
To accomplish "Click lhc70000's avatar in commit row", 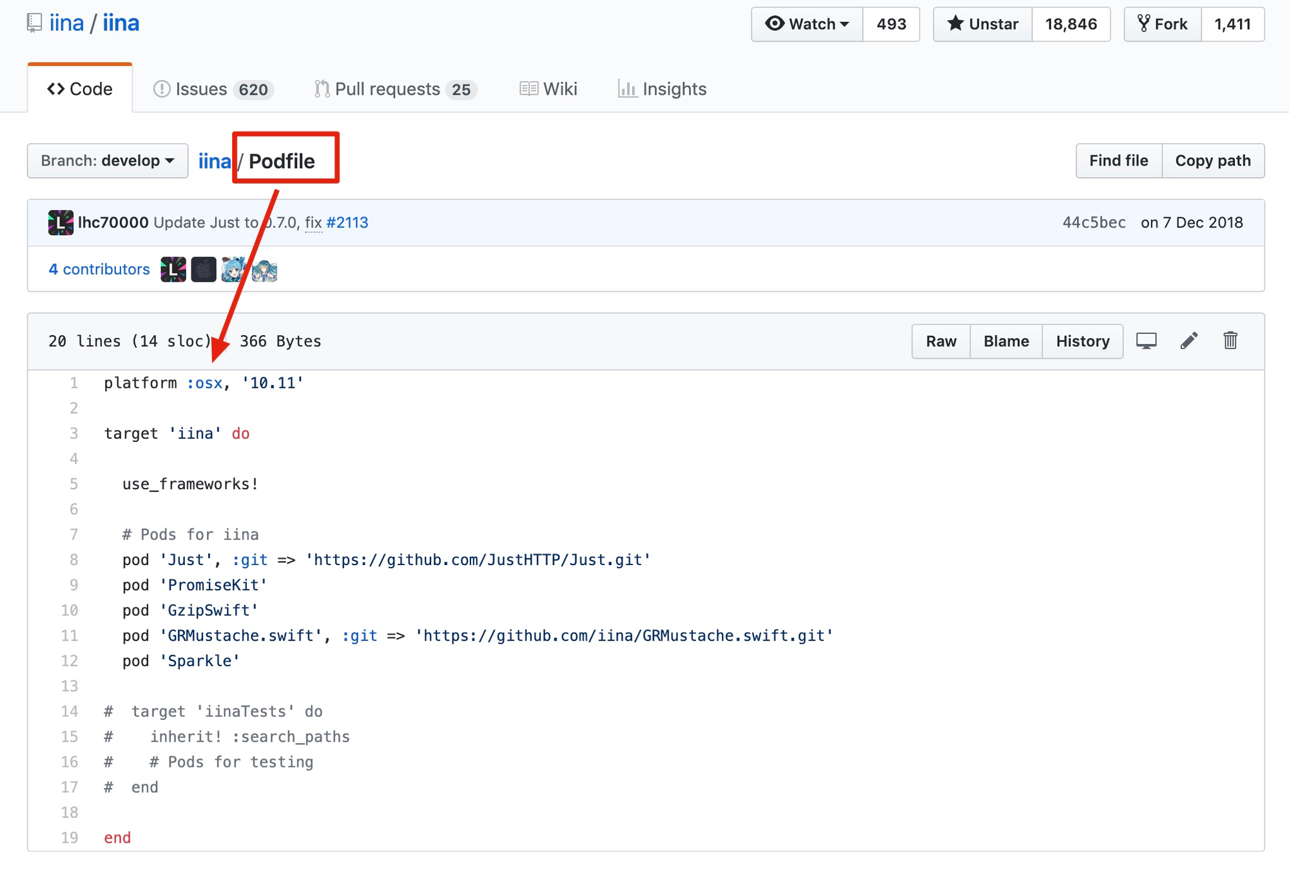I will (61, 222).
